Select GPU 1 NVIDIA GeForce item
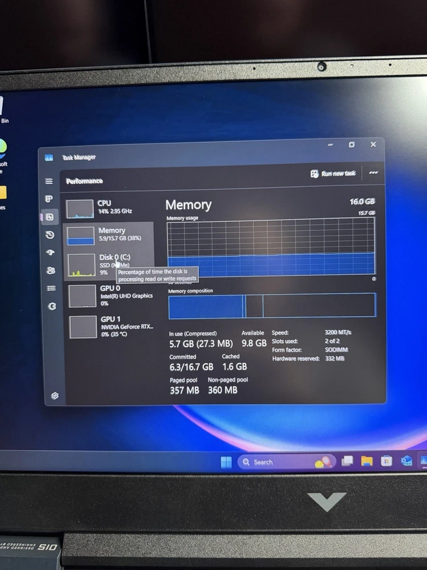The image size is (427, 570). [x=111, y=327]
